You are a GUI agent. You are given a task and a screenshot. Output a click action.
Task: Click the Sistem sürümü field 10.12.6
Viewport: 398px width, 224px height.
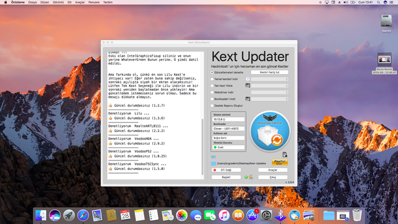[228, 119]
